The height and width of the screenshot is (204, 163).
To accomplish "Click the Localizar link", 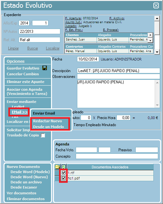I will pos(53,48).
